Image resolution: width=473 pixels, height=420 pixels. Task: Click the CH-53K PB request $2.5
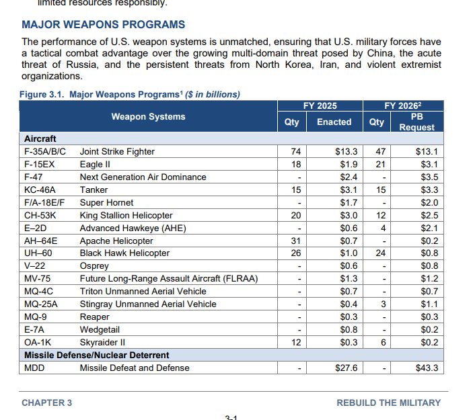coord(429,216)
